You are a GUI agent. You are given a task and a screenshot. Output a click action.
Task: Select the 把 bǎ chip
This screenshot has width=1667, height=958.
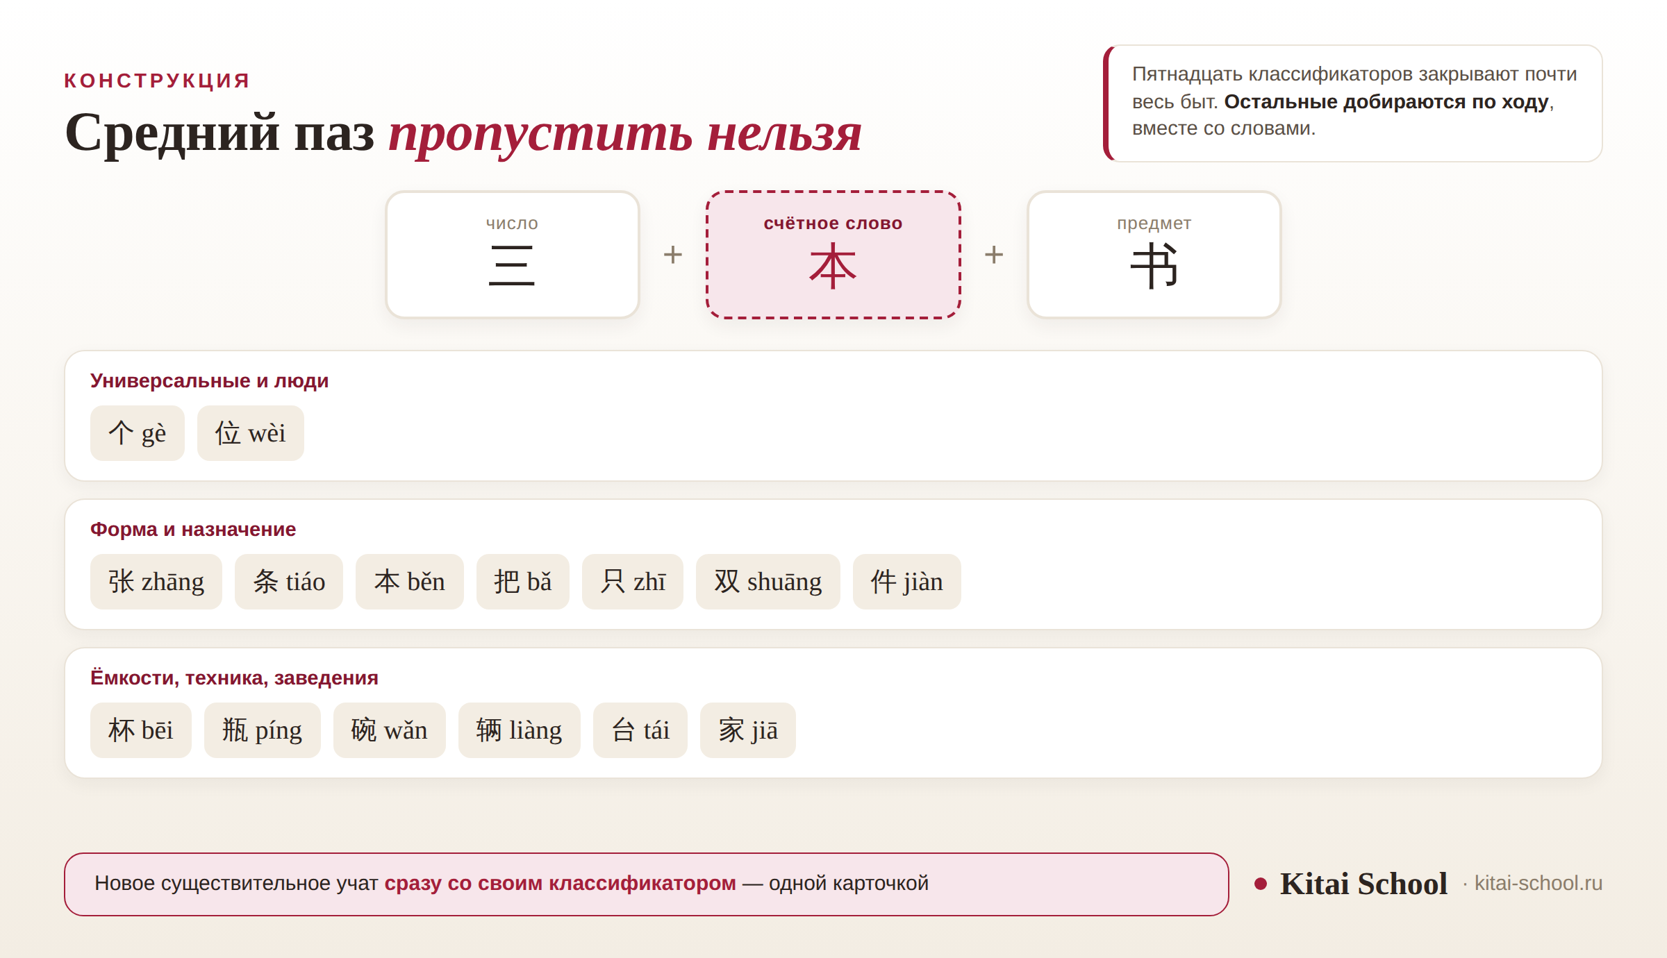pyautogui.click(x=522, y=582)
